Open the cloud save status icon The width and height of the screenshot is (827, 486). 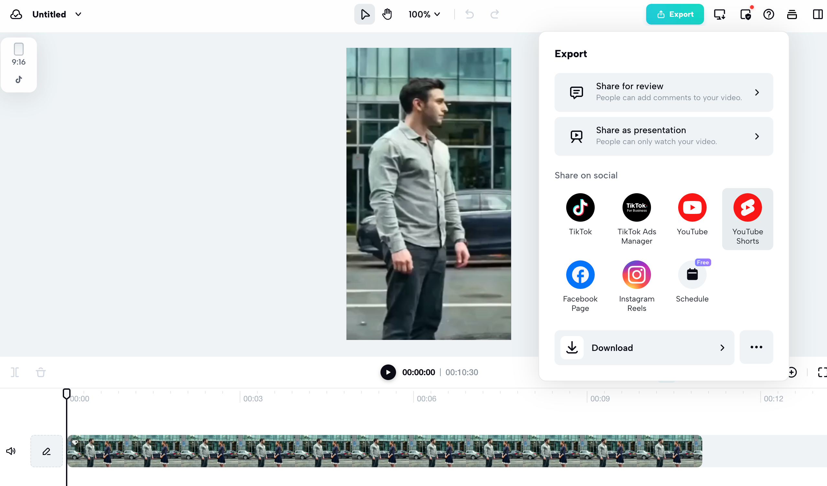pos(16,14)
